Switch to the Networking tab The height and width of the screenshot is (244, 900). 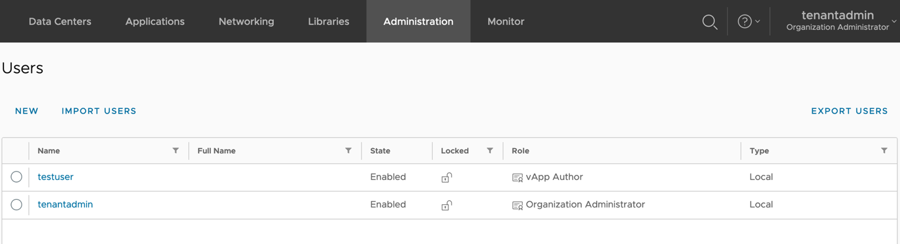point(246,22)
